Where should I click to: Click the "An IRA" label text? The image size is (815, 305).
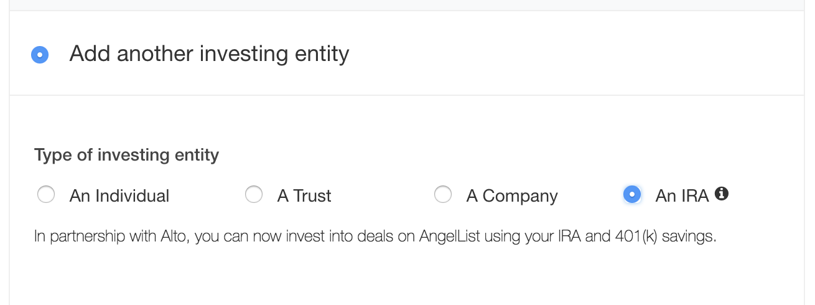(682, 196)
